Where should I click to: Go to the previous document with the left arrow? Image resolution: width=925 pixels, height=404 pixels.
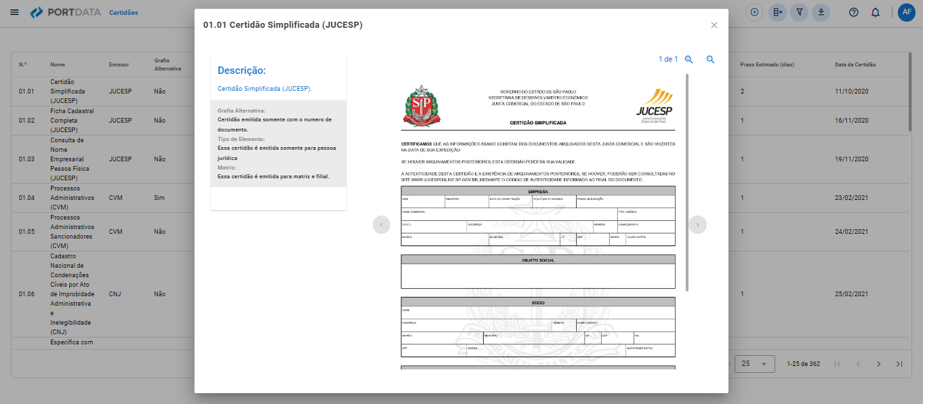382,224
